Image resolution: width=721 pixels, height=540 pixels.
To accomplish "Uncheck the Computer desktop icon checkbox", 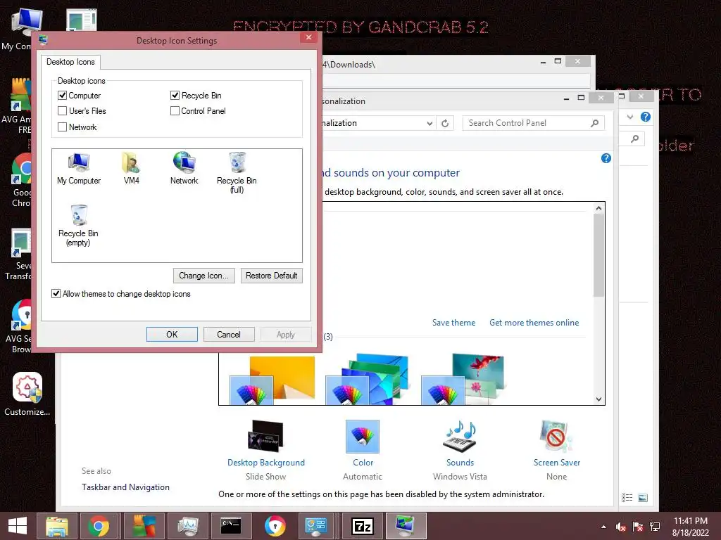I will [x=62, y=96].
